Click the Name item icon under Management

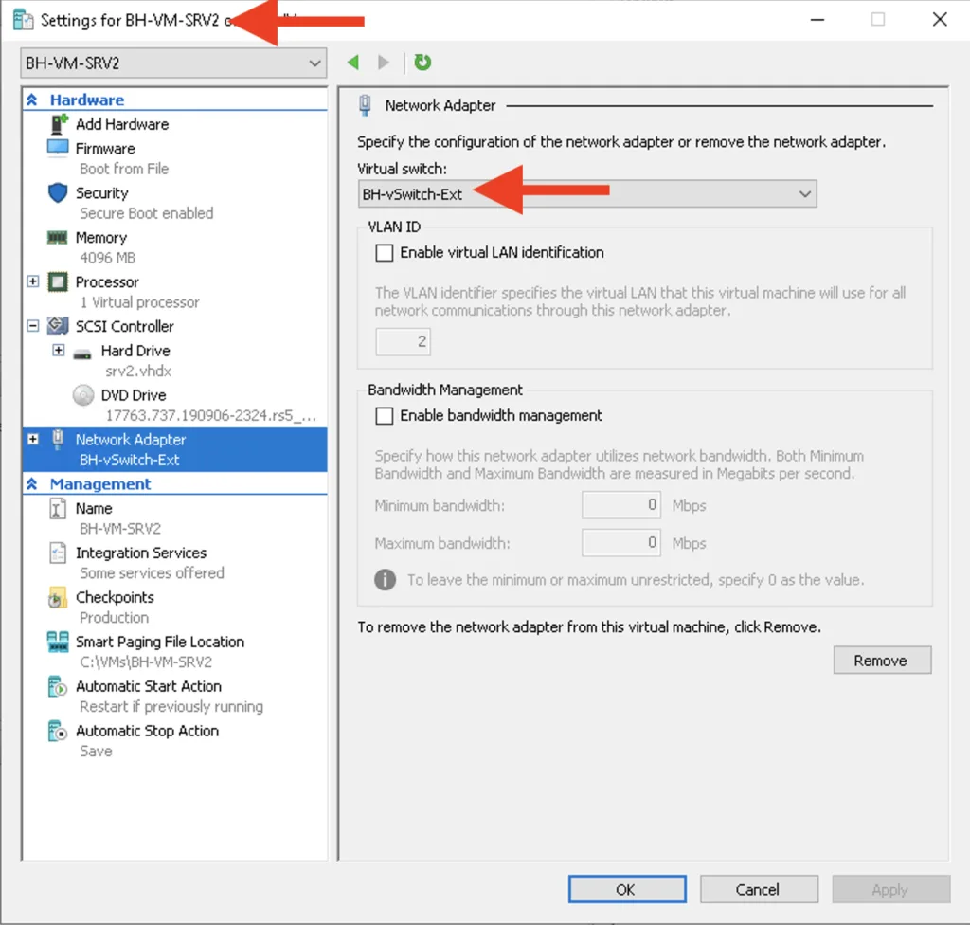(x=58, y=508)
